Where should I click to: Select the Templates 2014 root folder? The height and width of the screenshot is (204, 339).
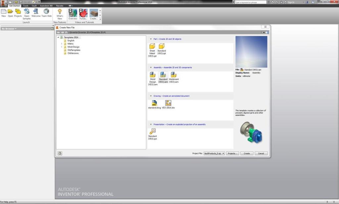(x=71, y=38)
